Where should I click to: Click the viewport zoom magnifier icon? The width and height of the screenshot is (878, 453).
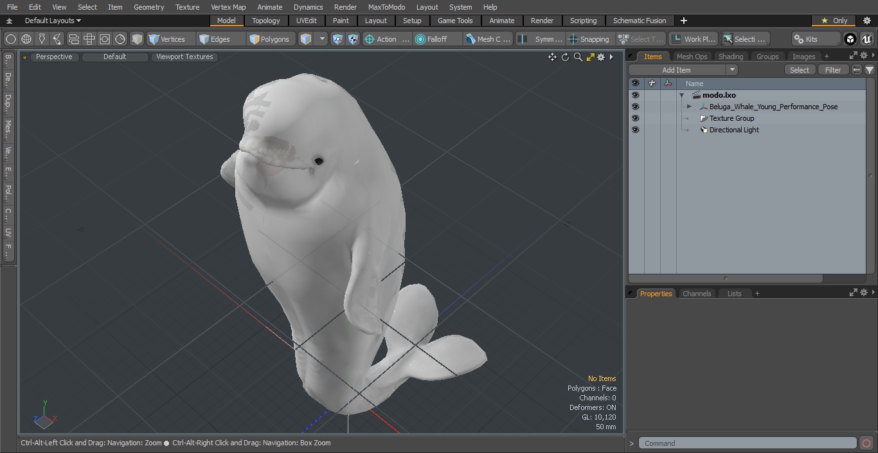coord(578,57)
